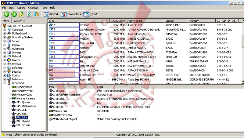The image size is (244, 138).
Task: Select the Atom HT result row
Action: (145, 80)
